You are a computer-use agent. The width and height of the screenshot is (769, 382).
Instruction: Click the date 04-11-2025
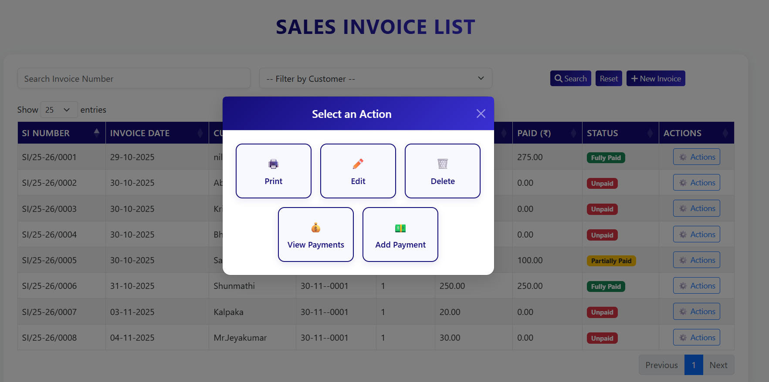[132, 338]
